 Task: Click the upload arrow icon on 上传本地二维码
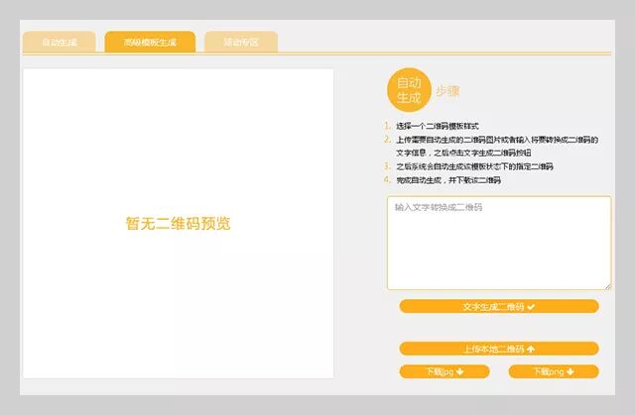531,349
